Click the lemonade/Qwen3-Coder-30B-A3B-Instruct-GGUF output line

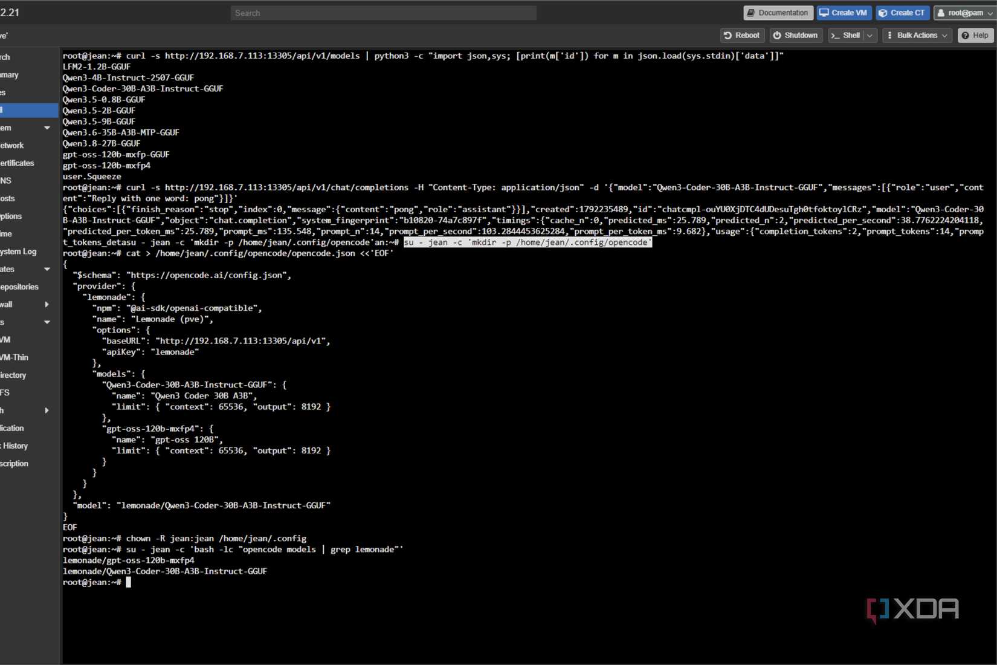165,571
